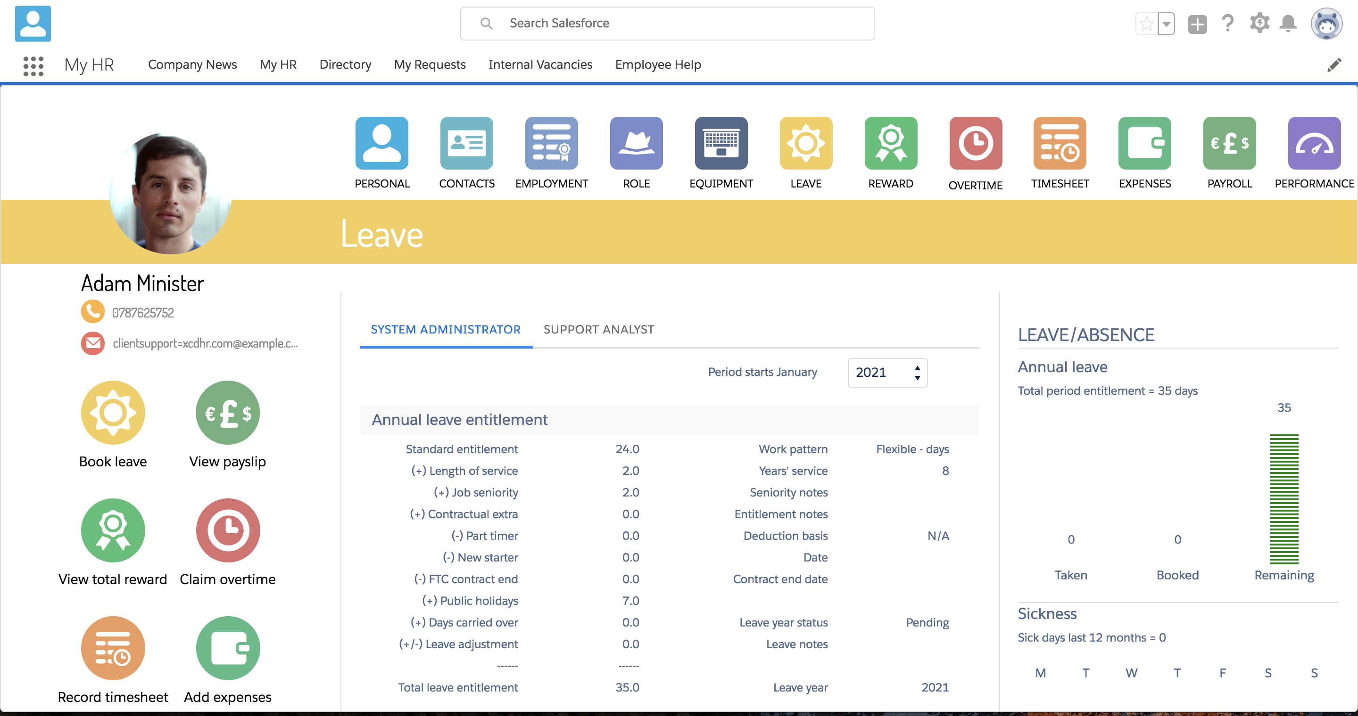Click the Book leave sun icon
The height and width of the screenshot is (716, 1358).
coord(112,412)
